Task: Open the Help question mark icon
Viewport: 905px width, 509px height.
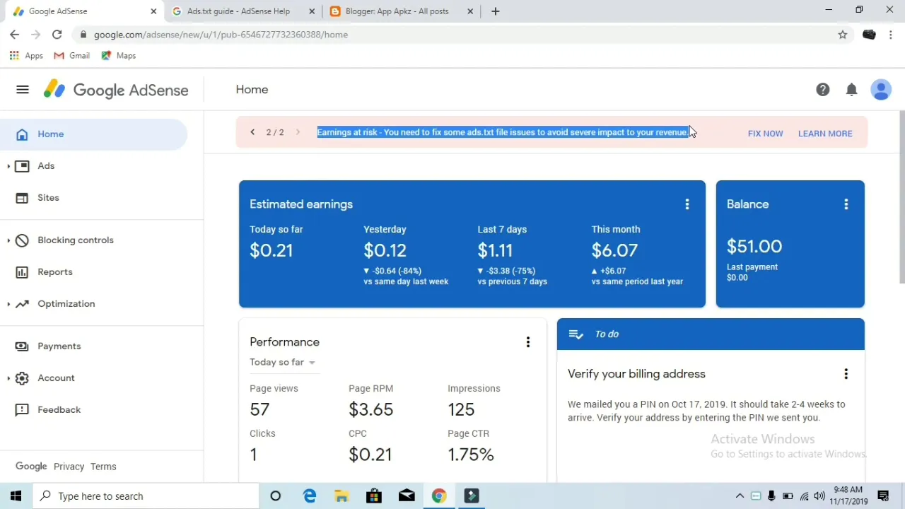Action: coord(822,90)
